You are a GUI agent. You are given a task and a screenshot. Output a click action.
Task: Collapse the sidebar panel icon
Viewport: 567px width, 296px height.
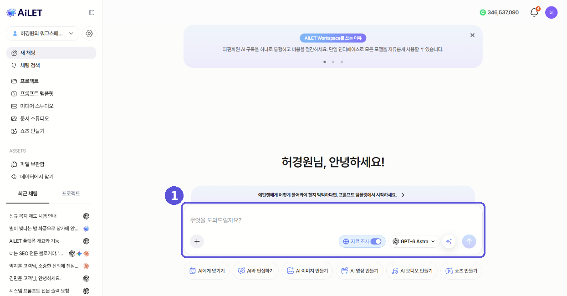coord(92,13)
